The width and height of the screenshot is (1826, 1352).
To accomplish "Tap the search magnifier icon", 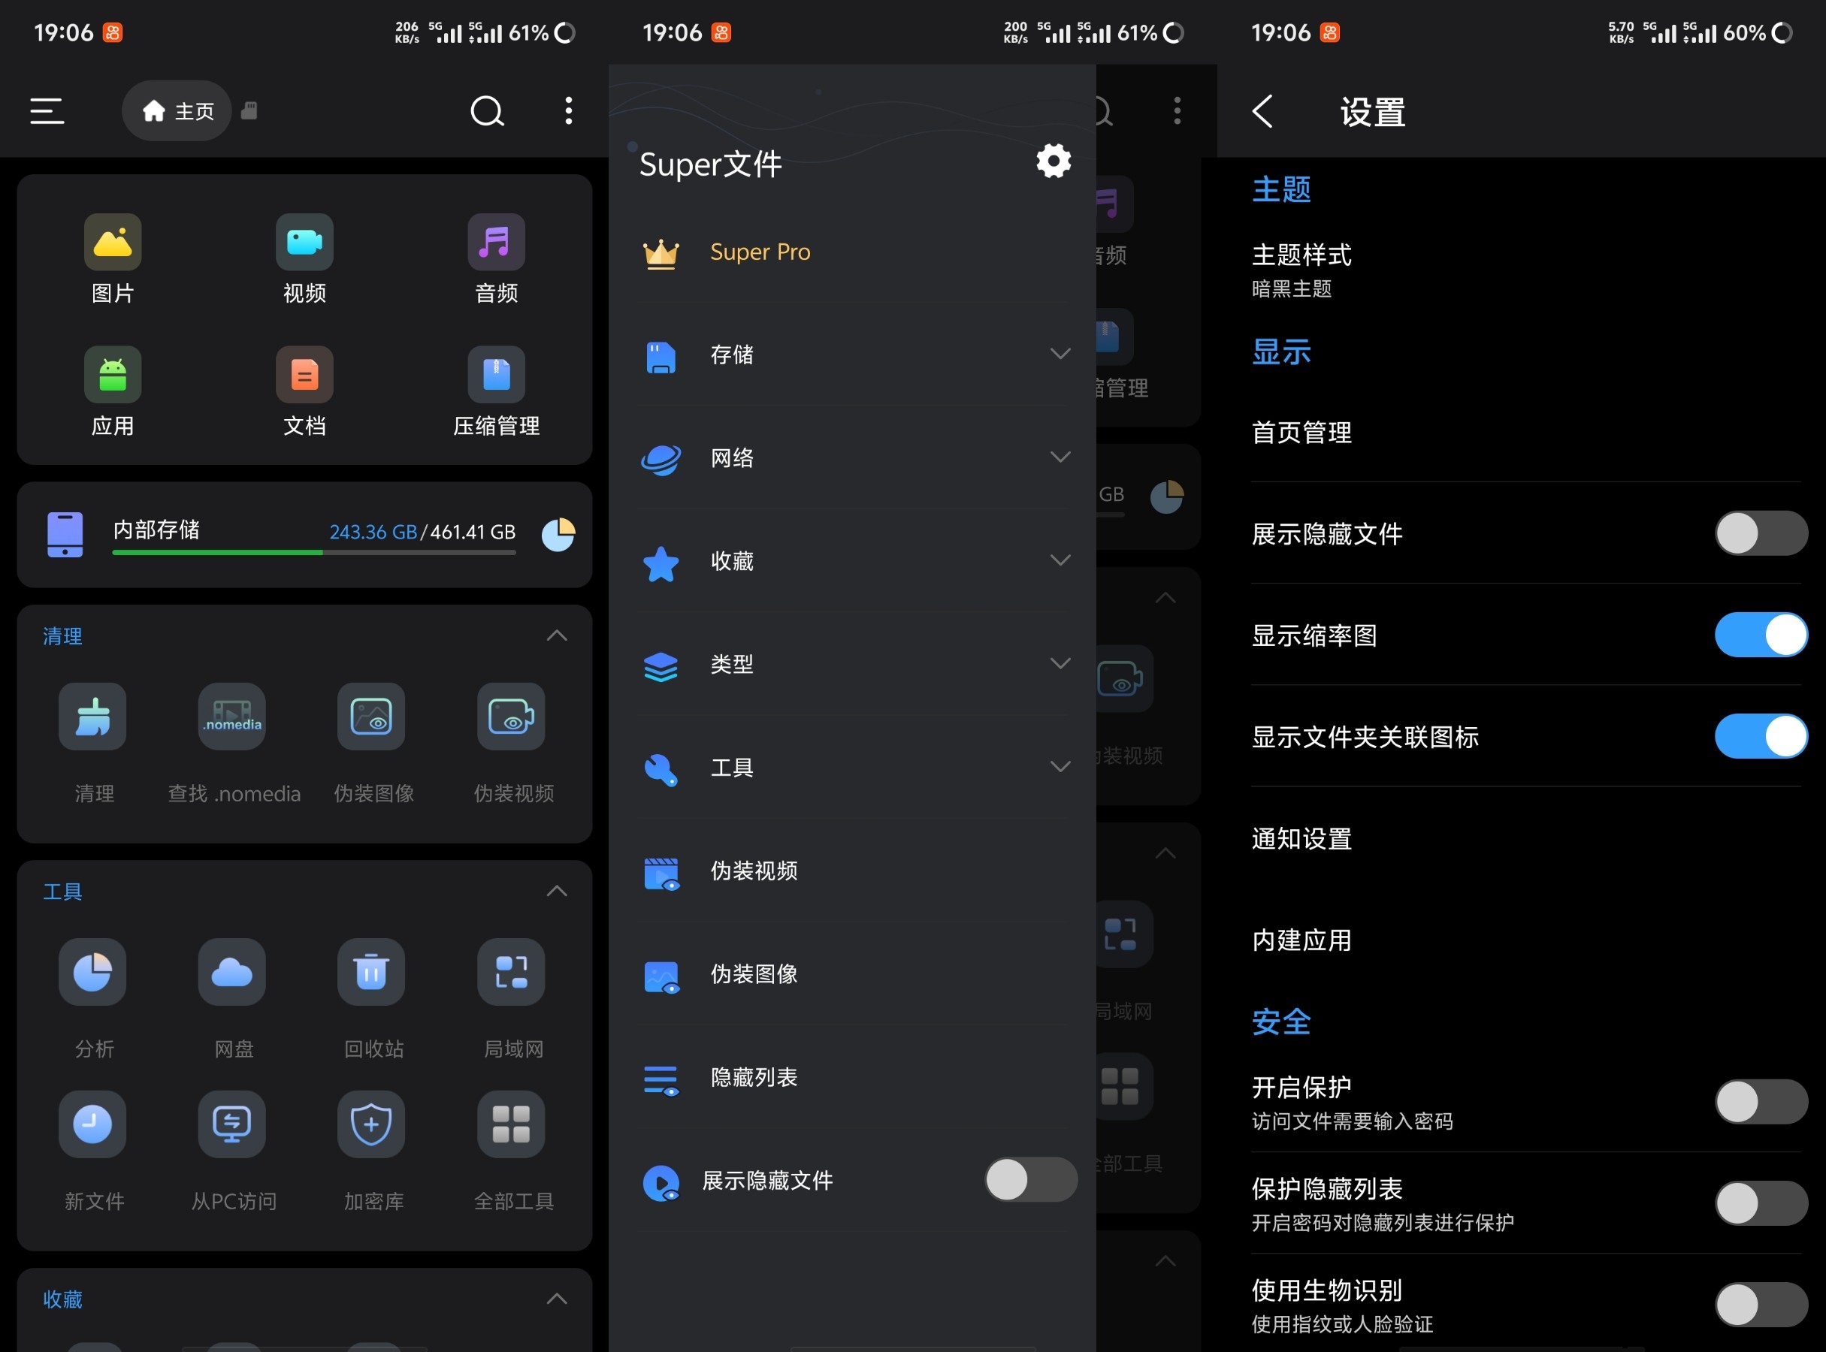I will (486, 110).
